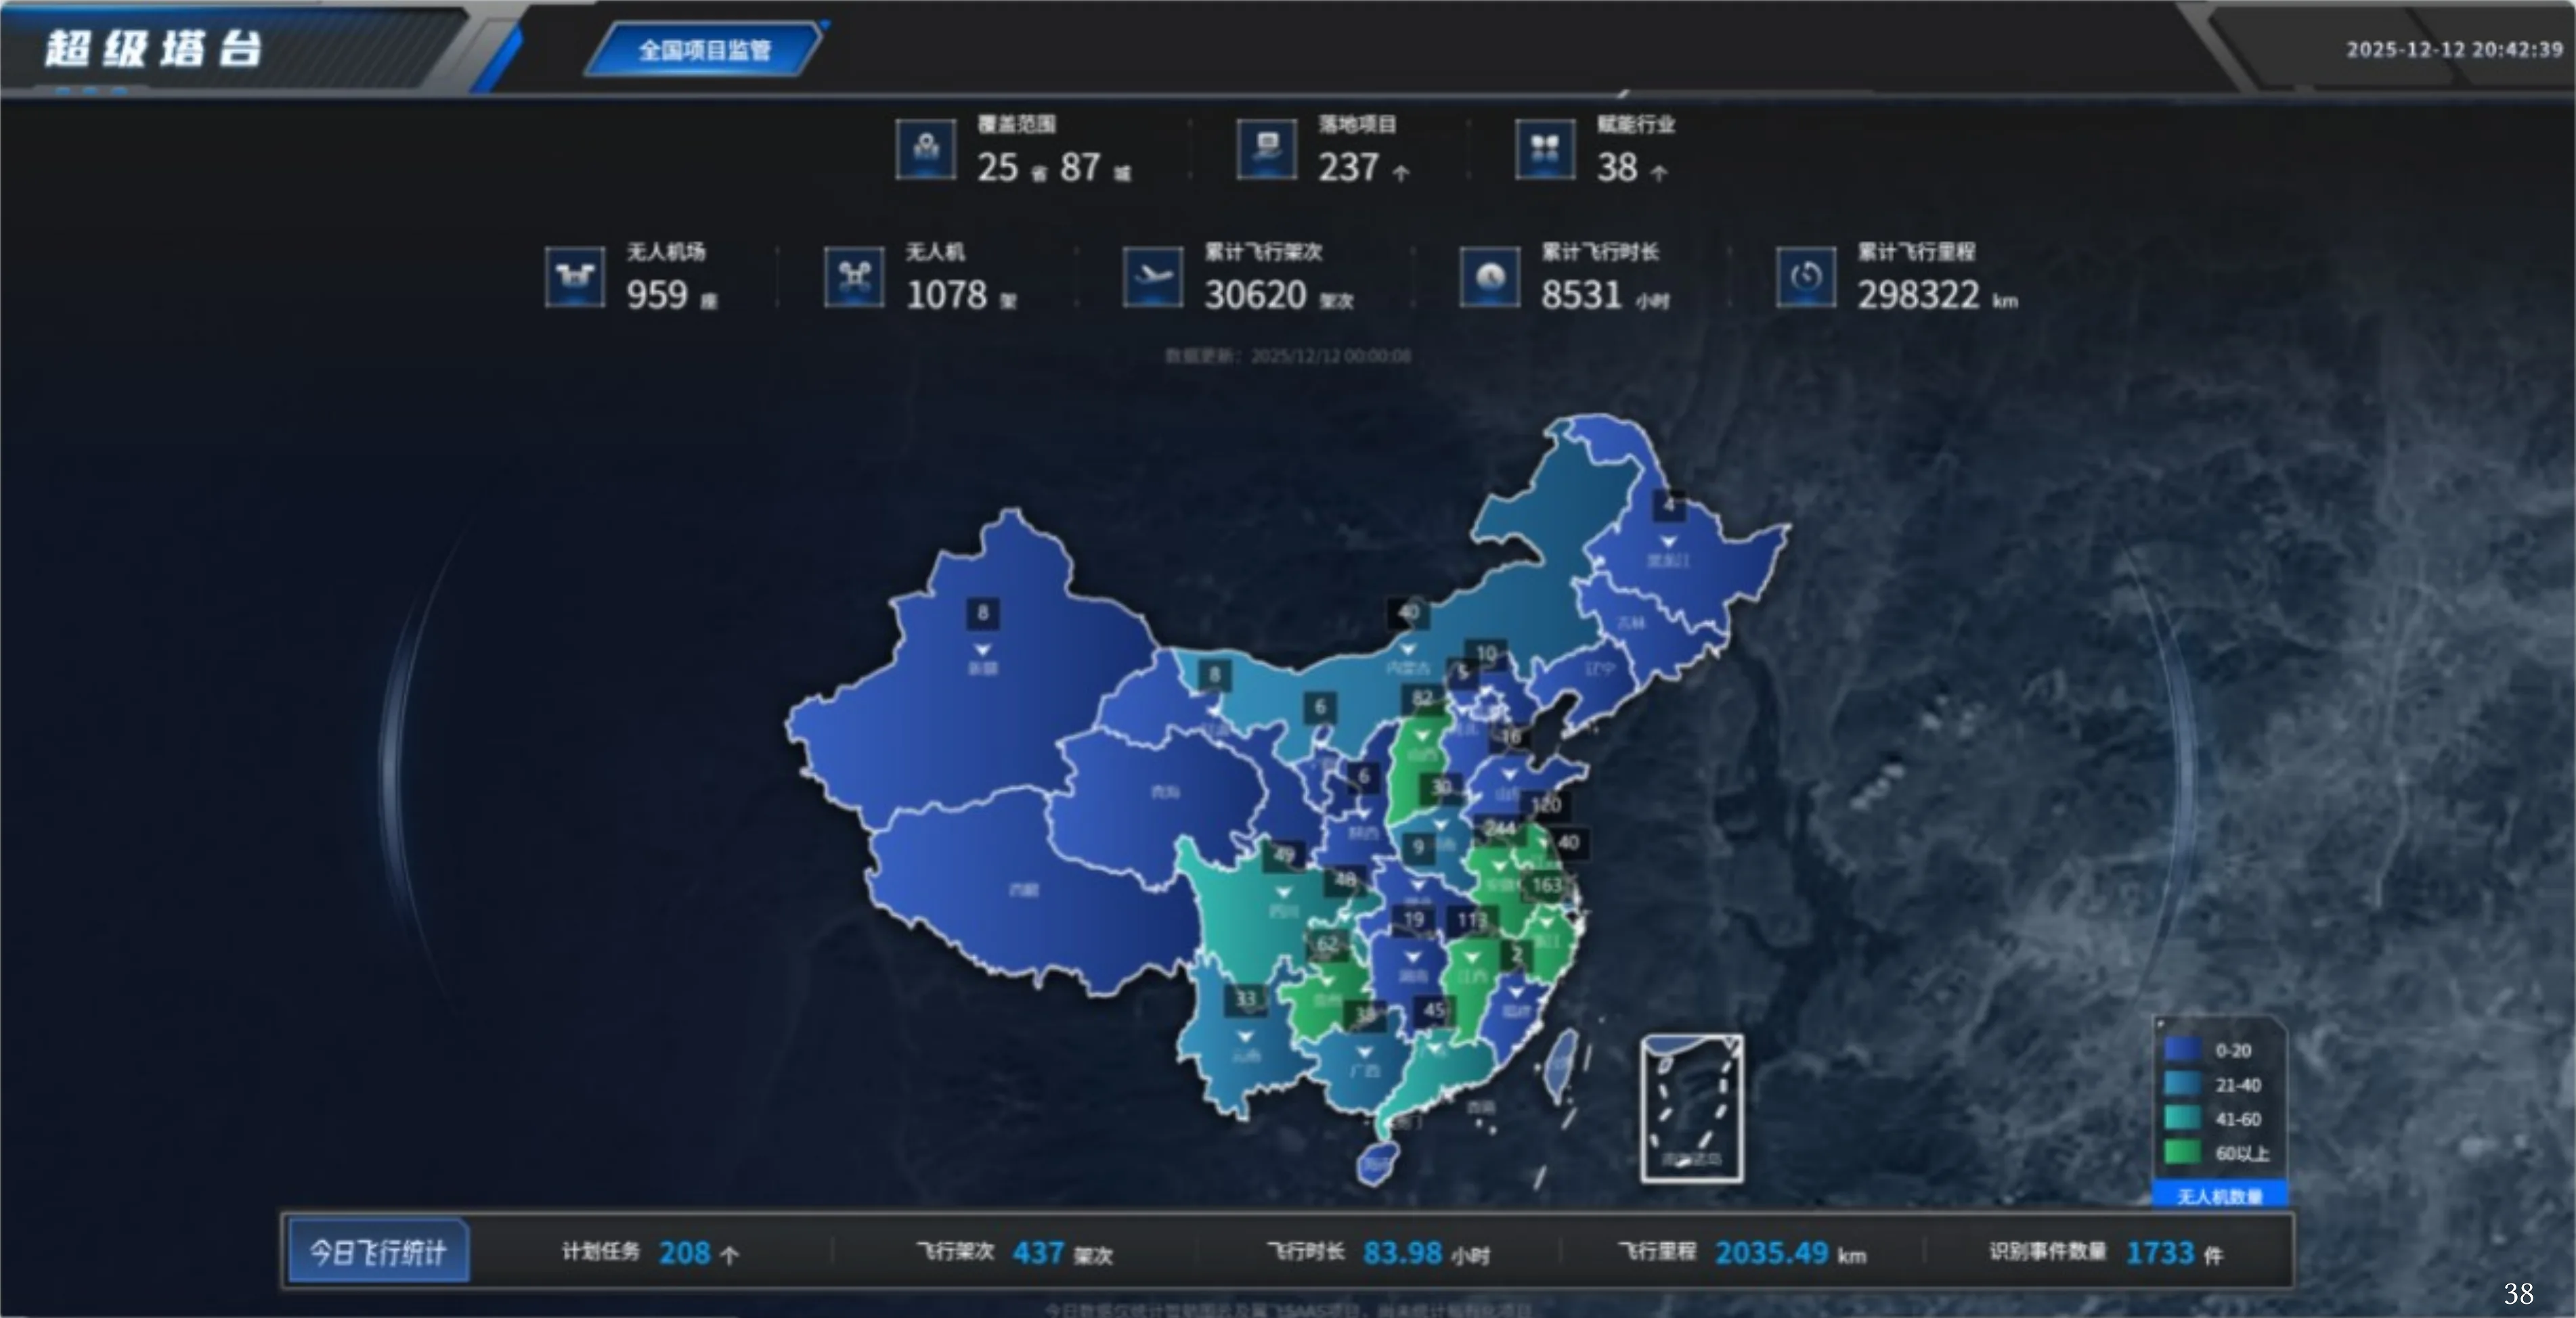Viewport: 2576px width, 1318px height.
Task: Click the 海南 island on the map
Action: coord(1377,1164)
